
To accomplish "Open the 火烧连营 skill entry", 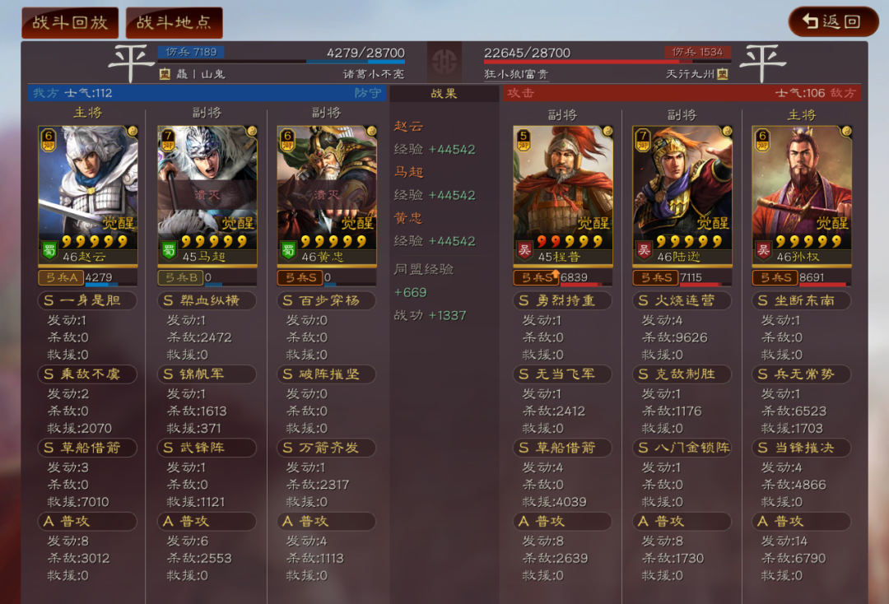I will (682, 300).
